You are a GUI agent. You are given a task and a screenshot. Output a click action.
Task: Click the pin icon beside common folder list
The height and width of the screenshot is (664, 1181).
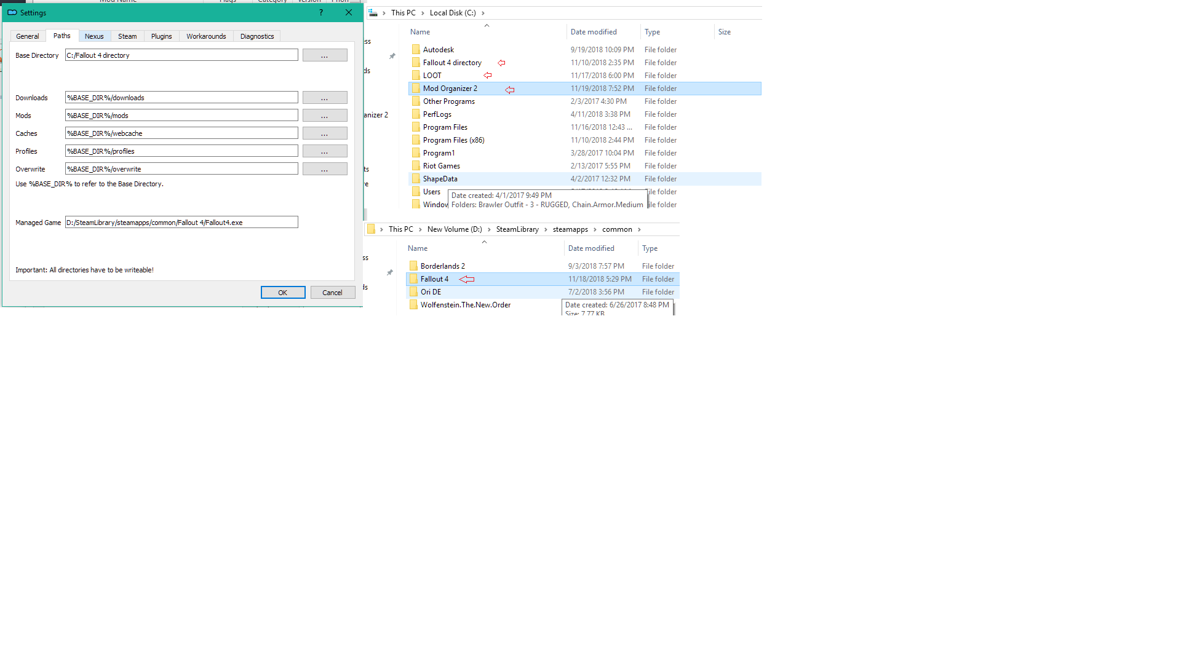[389, 272]
